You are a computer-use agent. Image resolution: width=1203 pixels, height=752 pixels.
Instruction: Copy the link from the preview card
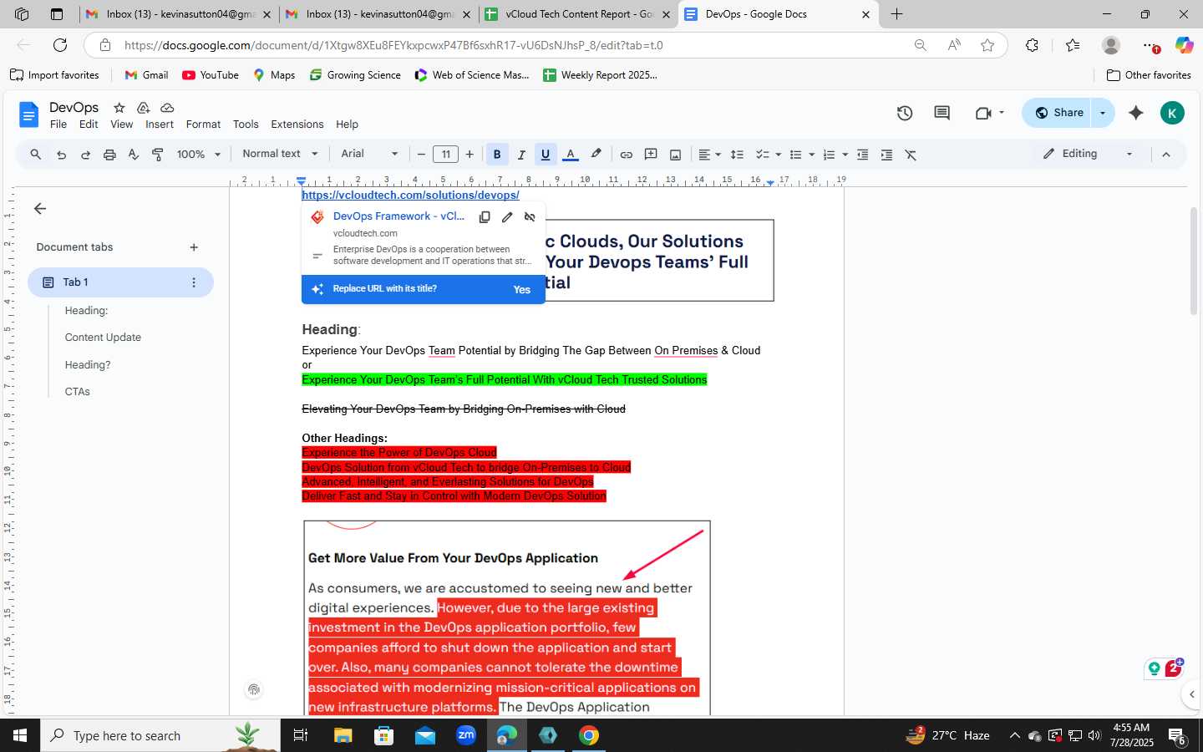click(485, 217)
